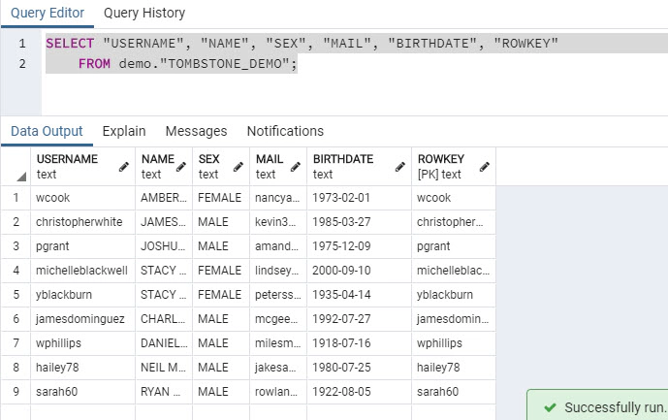Image resolution: width=668 pixels, height=420 pixels.
Task: Show the Messages tab
Action: 197,131
